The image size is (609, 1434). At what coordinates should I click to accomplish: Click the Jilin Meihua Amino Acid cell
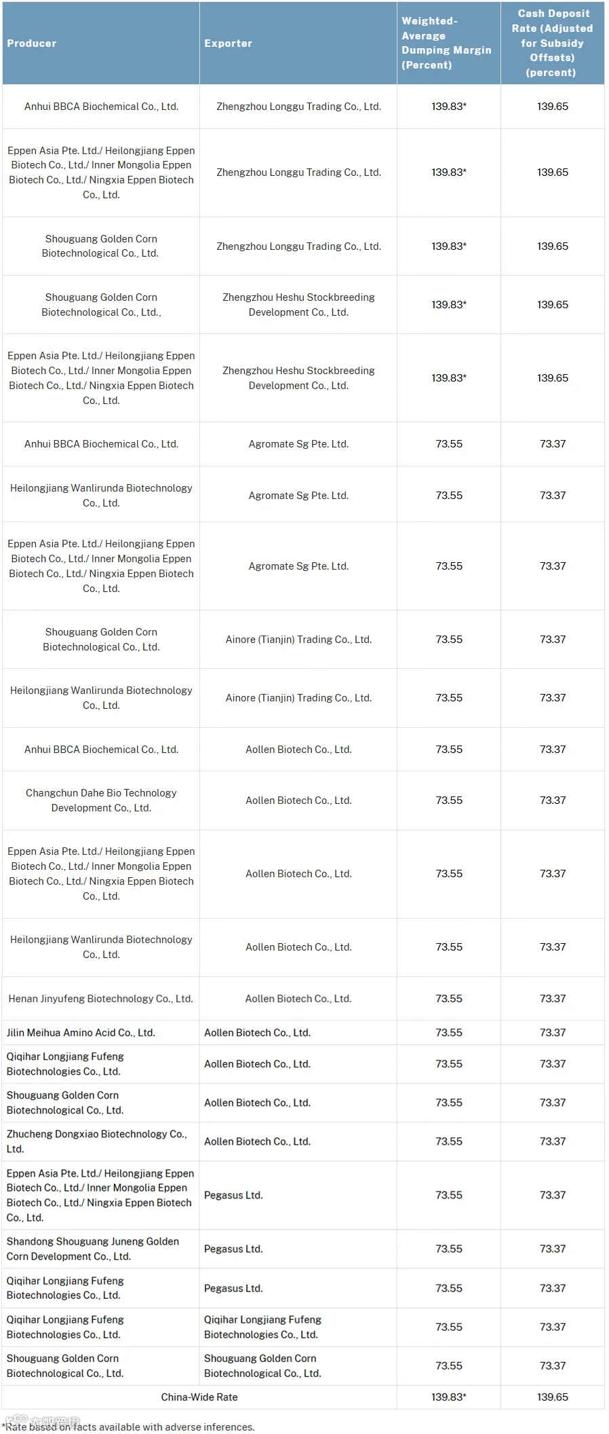100,1032
